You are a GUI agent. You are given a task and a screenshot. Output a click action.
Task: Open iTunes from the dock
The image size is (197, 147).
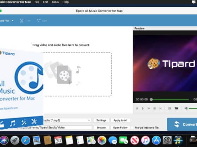coord(145,140)
